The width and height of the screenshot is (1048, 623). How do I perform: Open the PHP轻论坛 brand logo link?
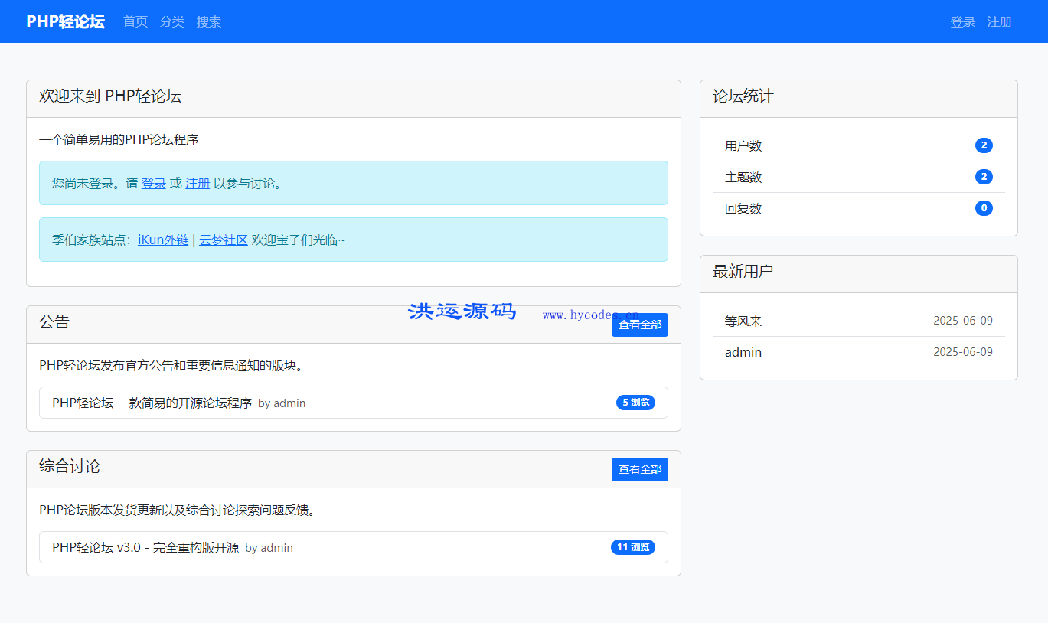pyautogui.click(x=65, y=21)
